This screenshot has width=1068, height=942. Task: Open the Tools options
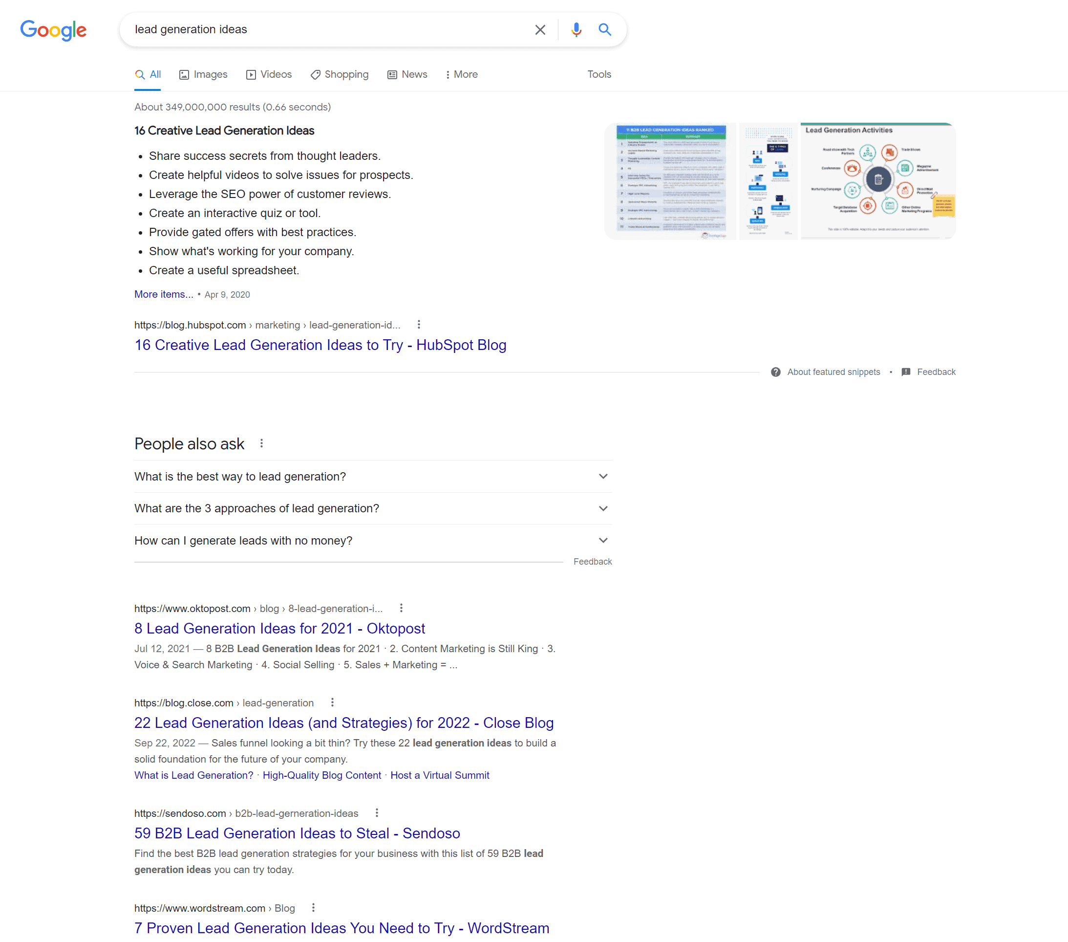(599, 74)
